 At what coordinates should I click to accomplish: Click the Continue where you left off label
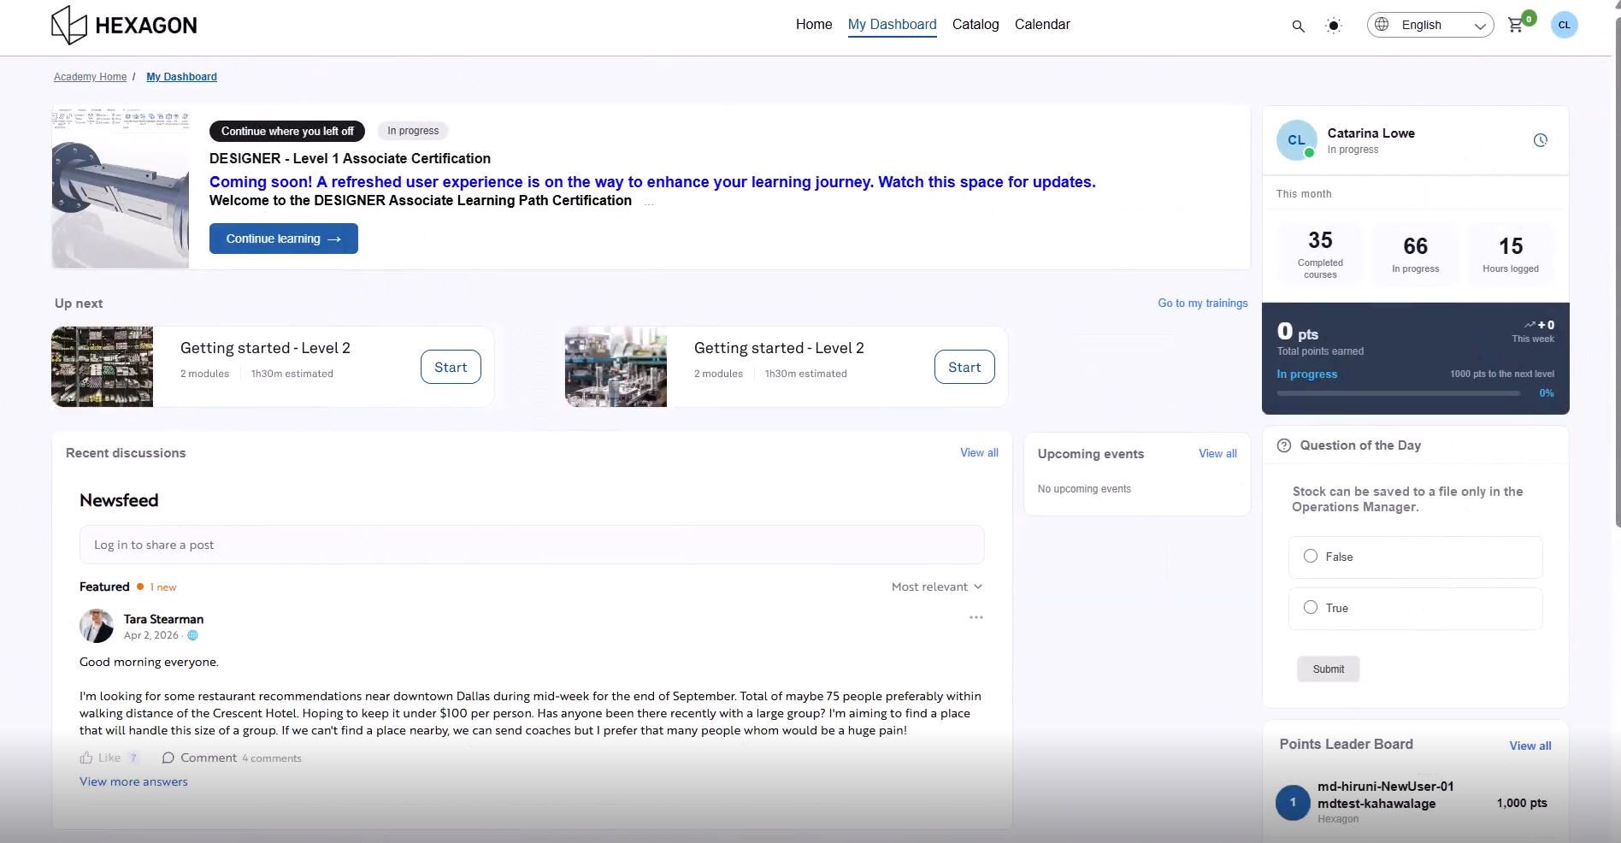click(x=287, y=131)
